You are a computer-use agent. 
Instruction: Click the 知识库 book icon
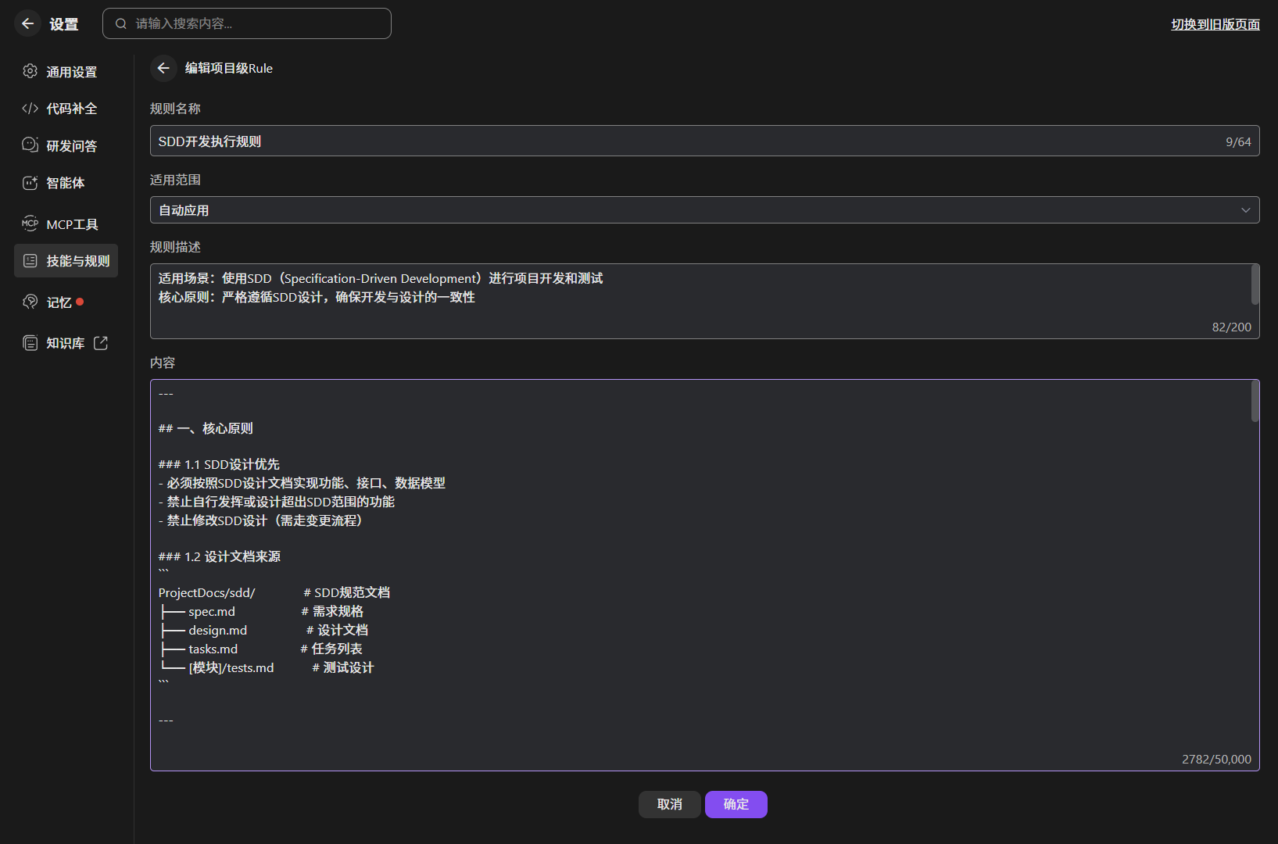pos(30,342)
